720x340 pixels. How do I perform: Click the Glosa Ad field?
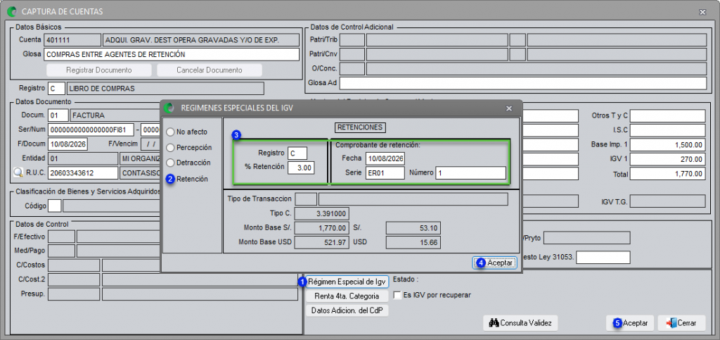click(x=523, y=83)
